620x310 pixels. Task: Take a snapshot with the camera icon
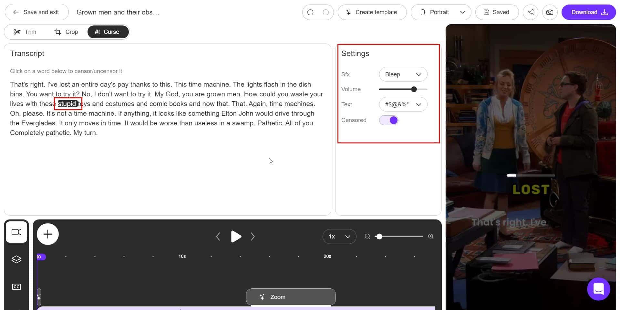550,12
